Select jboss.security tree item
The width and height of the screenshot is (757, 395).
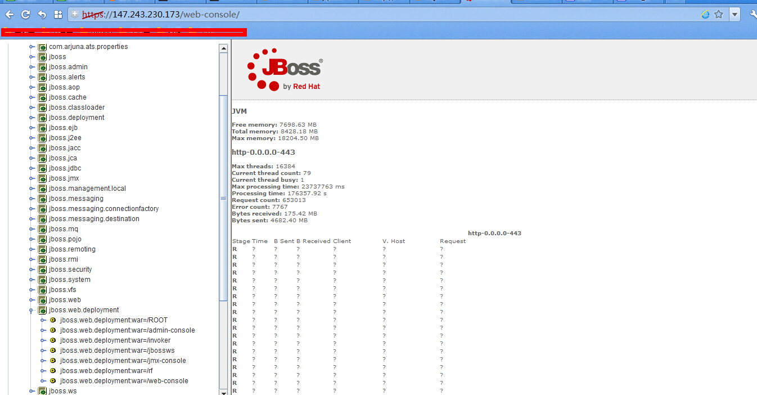[70, 270]
